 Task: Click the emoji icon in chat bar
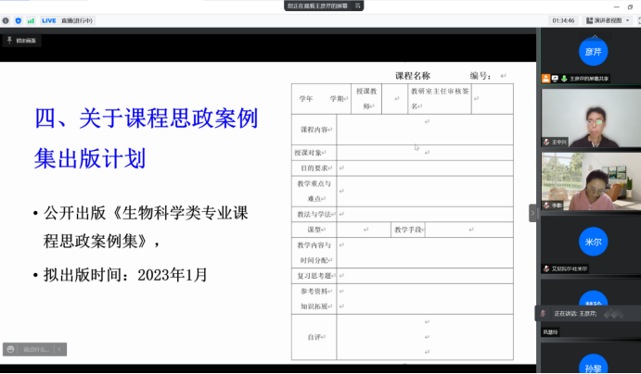pyautogui.click(x=10, y=349)
